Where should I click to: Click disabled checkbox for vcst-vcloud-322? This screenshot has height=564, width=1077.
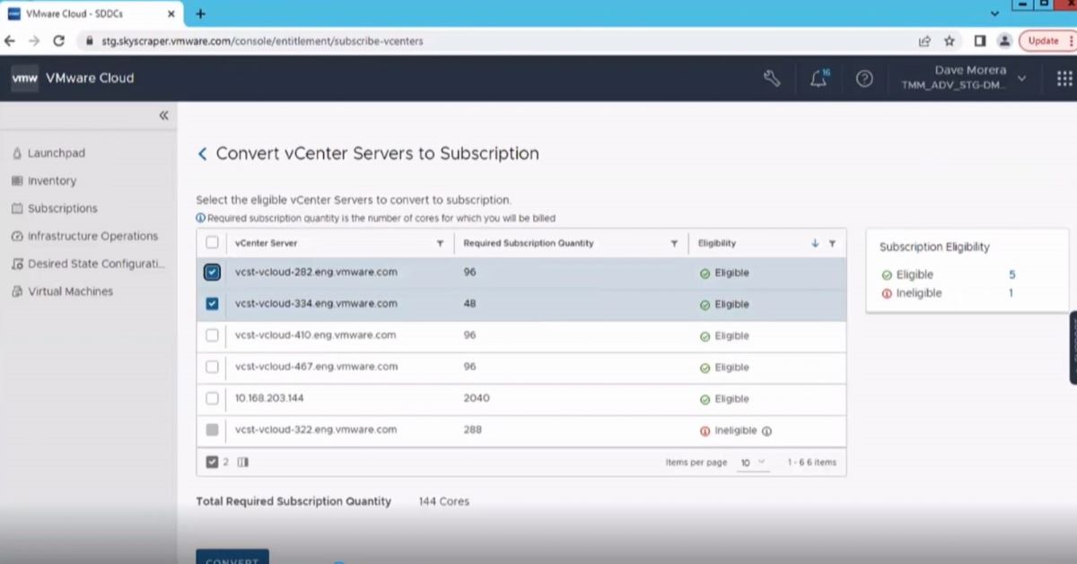[x=212, y=430]
